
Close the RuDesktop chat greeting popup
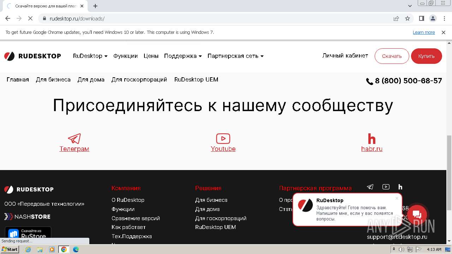coord(397,198)
